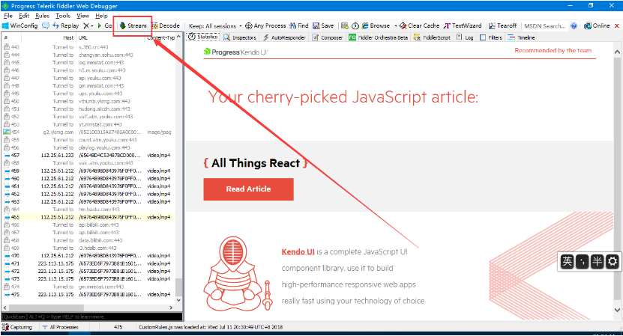This screenshot has height=336, width=623.
Task: Switch to the Inspectors tab
Action: (x=240, y=37)
